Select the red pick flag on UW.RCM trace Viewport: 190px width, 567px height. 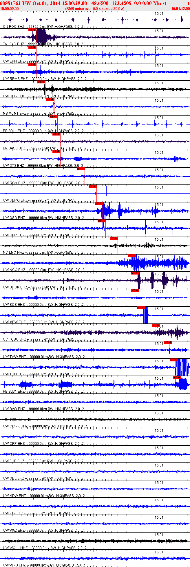(81, 169)
